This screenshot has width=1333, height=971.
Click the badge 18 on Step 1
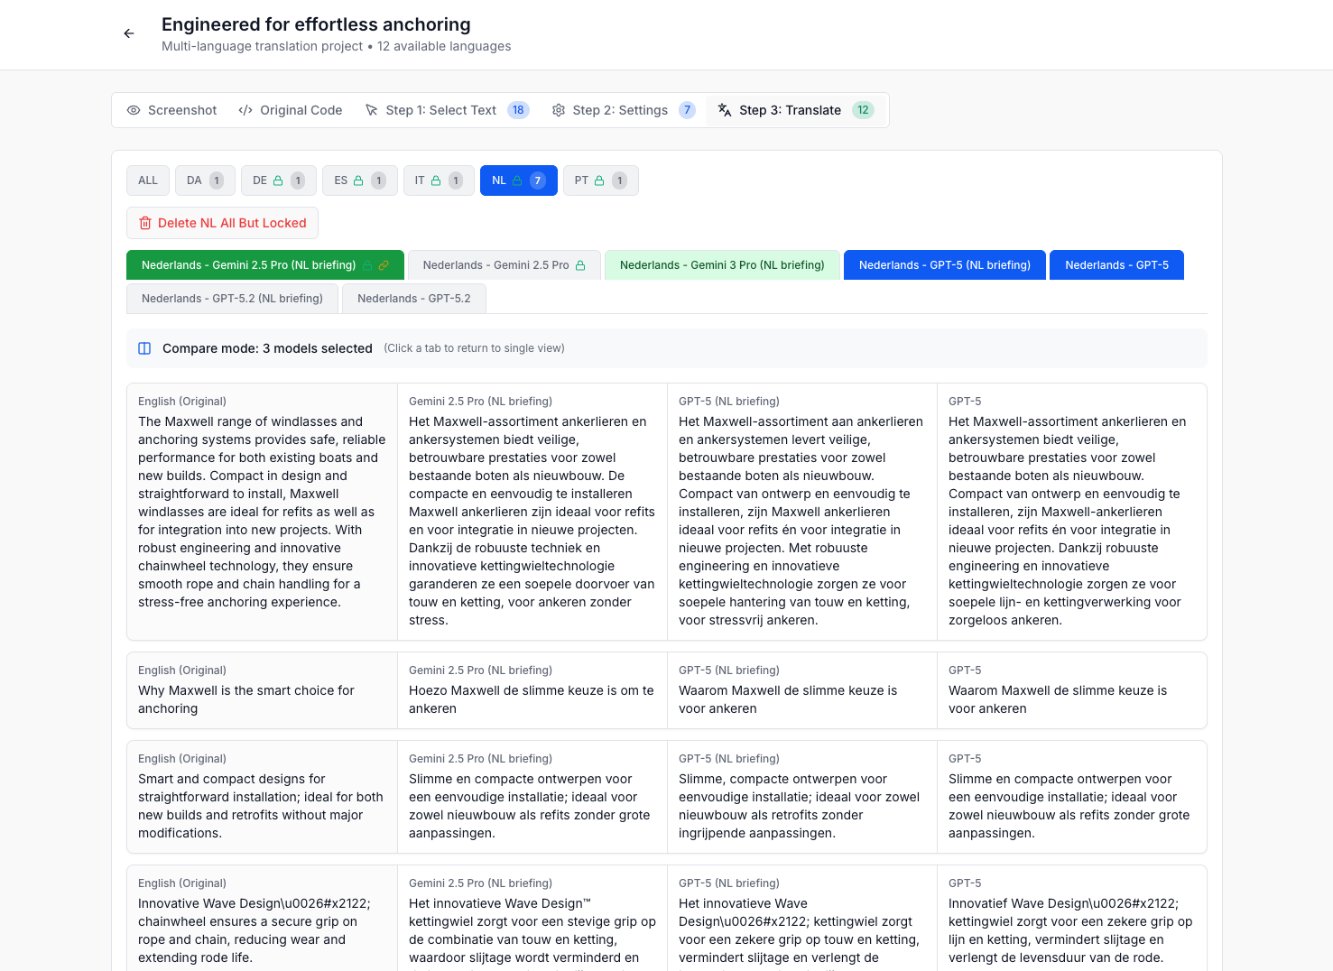click(518, 110)
